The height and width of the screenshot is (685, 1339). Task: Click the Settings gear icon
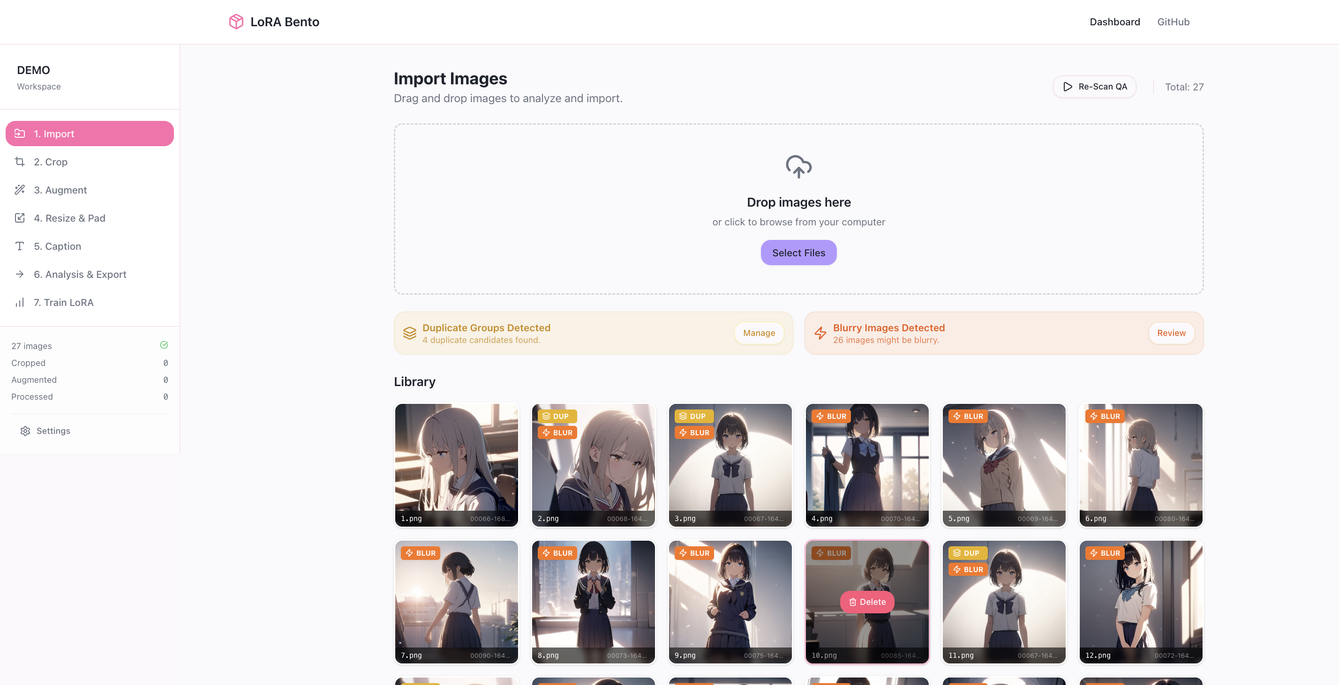pos(25,431)
